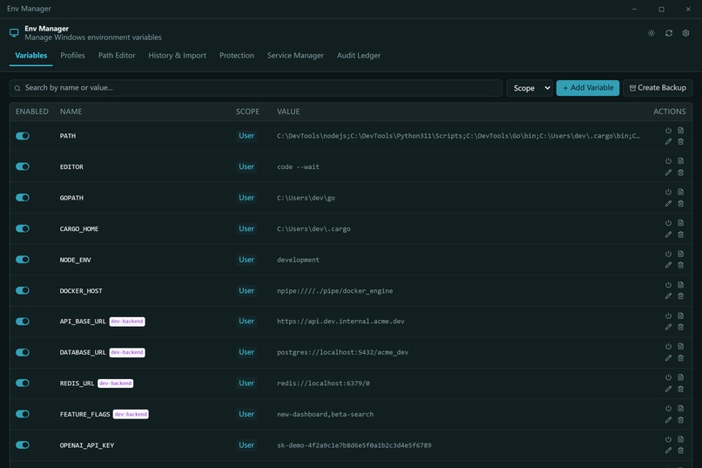Edit the NODE_ENV variable with the pencil icon
702x468 pixels.
point(668,265)
